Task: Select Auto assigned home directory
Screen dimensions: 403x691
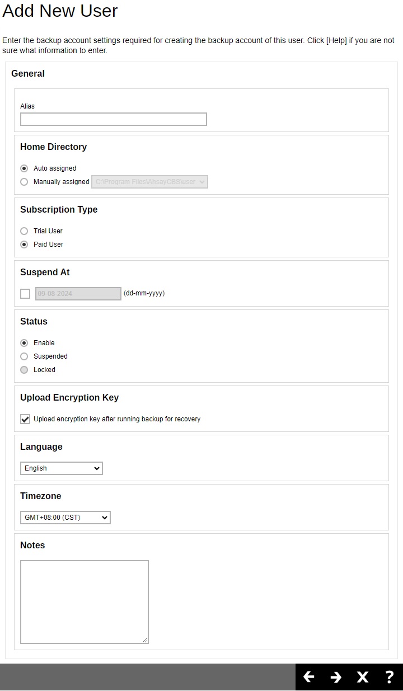Action: [x=24, y=168]
